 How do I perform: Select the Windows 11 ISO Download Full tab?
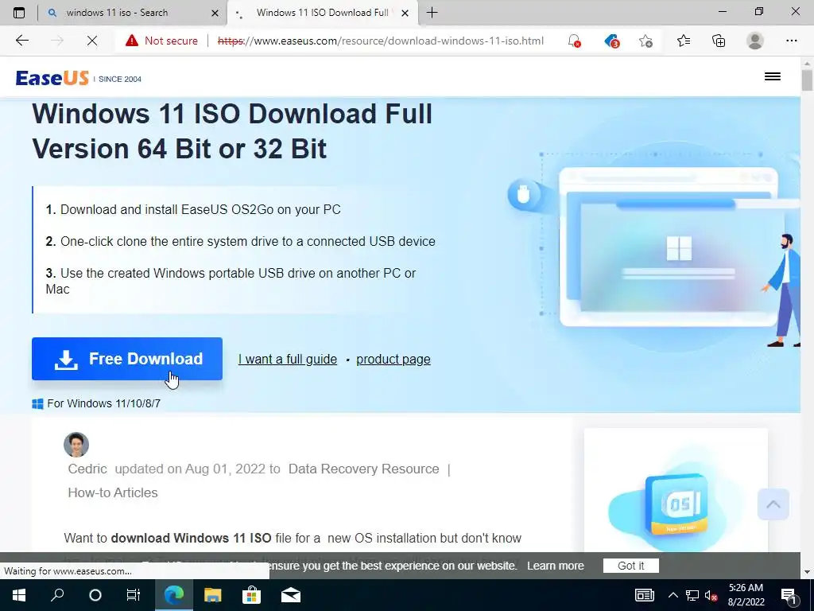323,13
